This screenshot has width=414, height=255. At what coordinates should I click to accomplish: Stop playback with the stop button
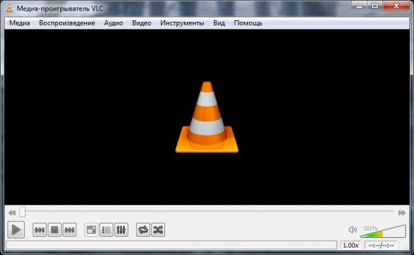tap(54, 230)
